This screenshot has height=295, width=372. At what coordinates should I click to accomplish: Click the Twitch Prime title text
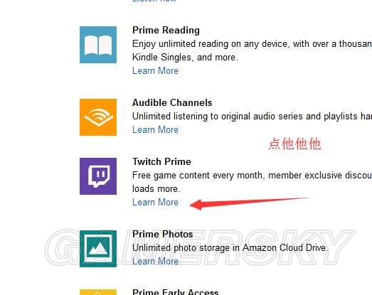[x=161, y=162]
